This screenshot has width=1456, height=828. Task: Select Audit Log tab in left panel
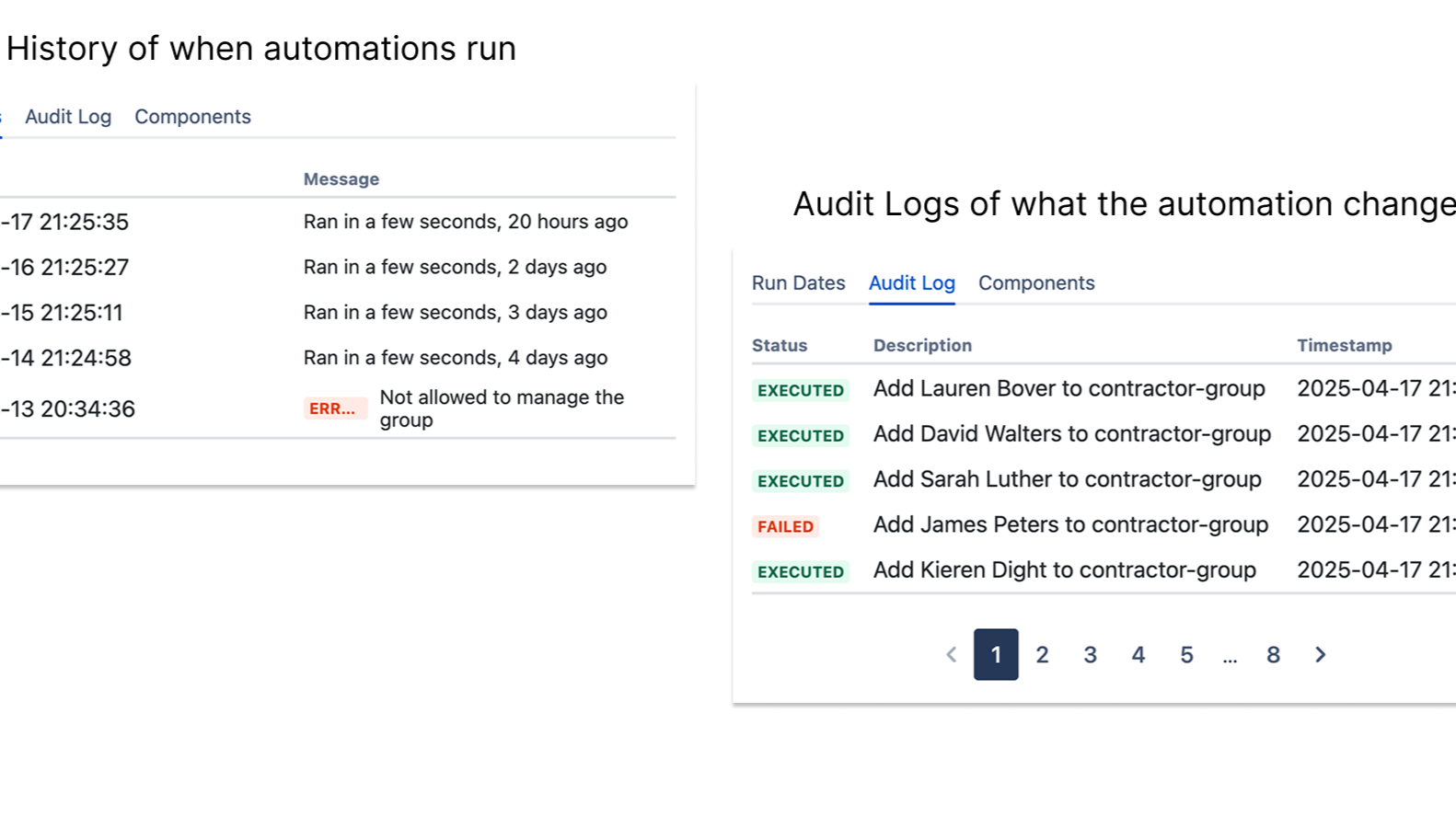pyautogui.click(x=68, y=117)
